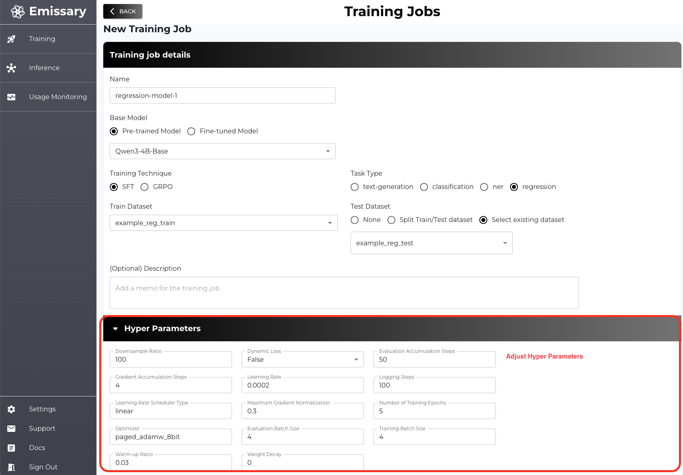Go to Usage Monitoring in sidebar
683x475 pixels.
coord(58,97)
